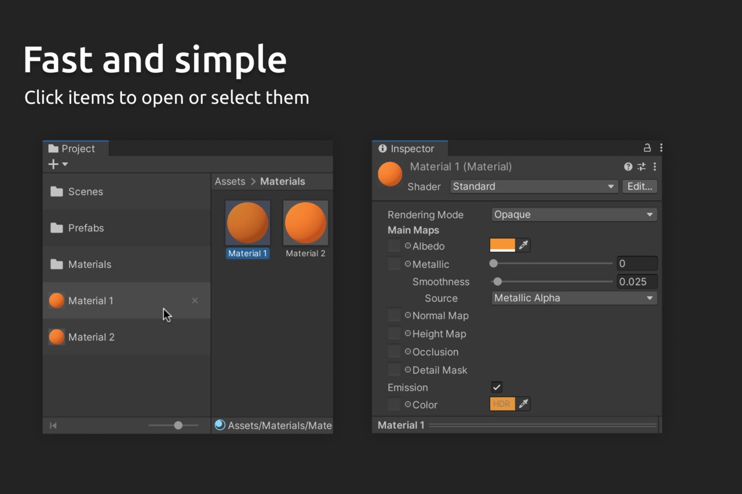Image resolution: width=742 pixels, height=494 pixels.
Task: Open the Prefabs folder in the sidebar
Action: tap(126, 228)
